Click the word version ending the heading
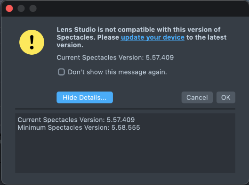Screen dimensions: 249x185 (70, 45)
